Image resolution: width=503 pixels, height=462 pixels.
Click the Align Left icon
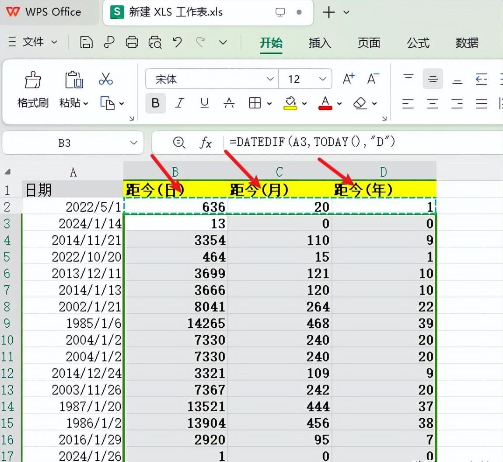[408, 103]
